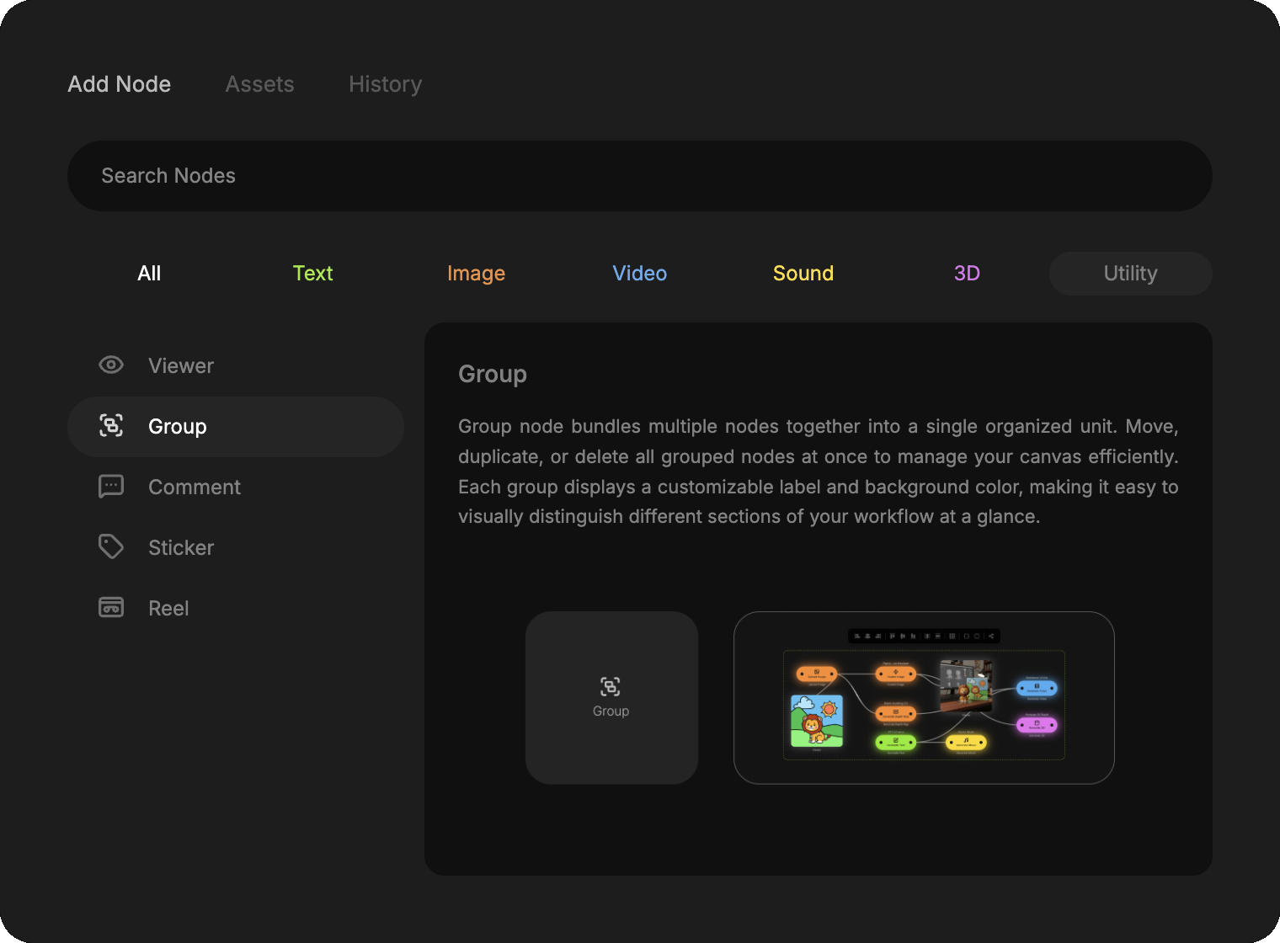Click the Group icon inside preview card
Viewport: 1280px width, 943px height.
(611, 687)
